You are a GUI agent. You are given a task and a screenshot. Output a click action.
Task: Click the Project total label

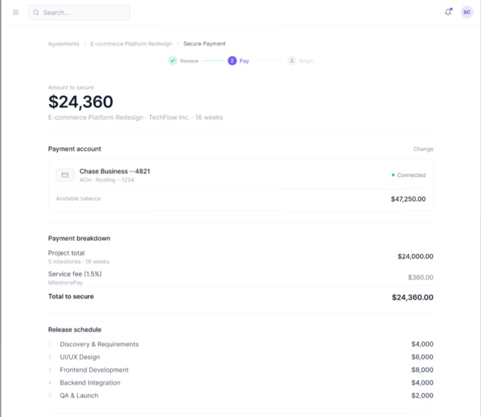tap(66, 253)
